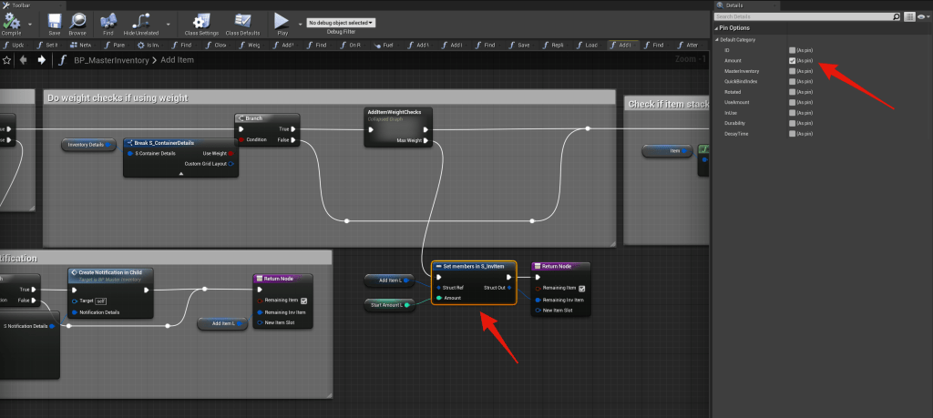Check the MasterInventory as-pin checkbox

(793, 70)
